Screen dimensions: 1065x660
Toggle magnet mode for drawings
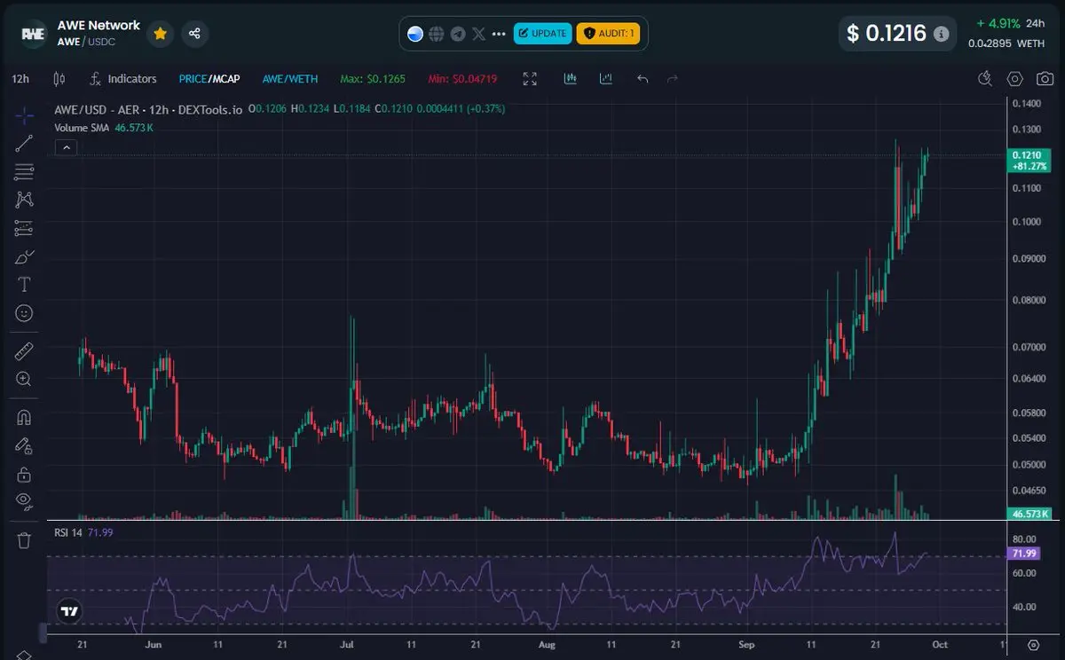click(x=24, y=417)
